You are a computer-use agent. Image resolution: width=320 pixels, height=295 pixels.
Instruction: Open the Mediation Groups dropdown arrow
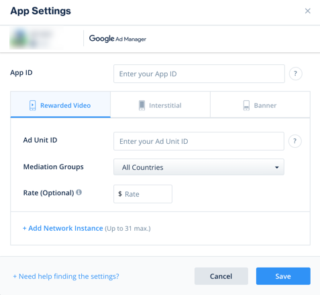(x=277, y=167)
